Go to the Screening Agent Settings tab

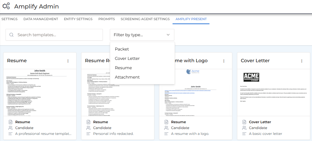[x=145, y=19]
